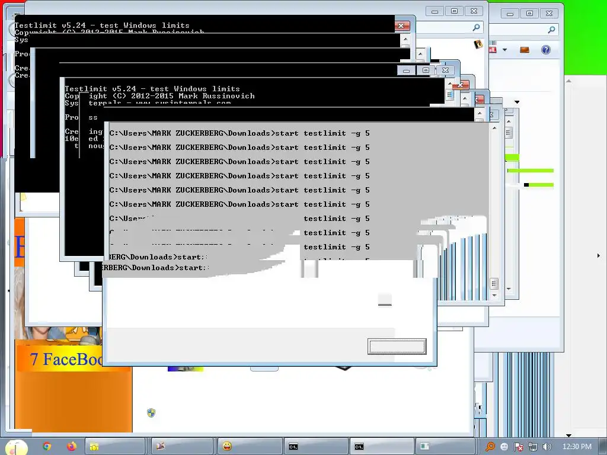The width and height of the screenshot is (607, 455).
Task: Switch to the yellow smiley face taskbar app
Action: coord(250,447)
